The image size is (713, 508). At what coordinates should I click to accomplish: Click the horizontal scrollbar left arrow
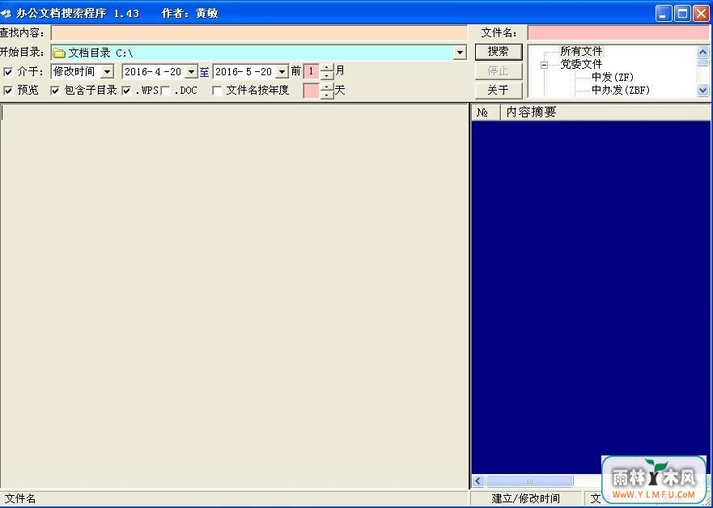pyautogui.click(x=478, y=480)
